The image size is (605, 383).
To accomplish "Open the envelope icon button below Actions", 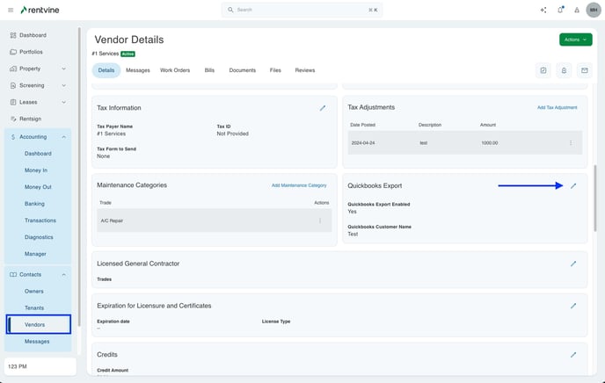I will tap(583, 70).
